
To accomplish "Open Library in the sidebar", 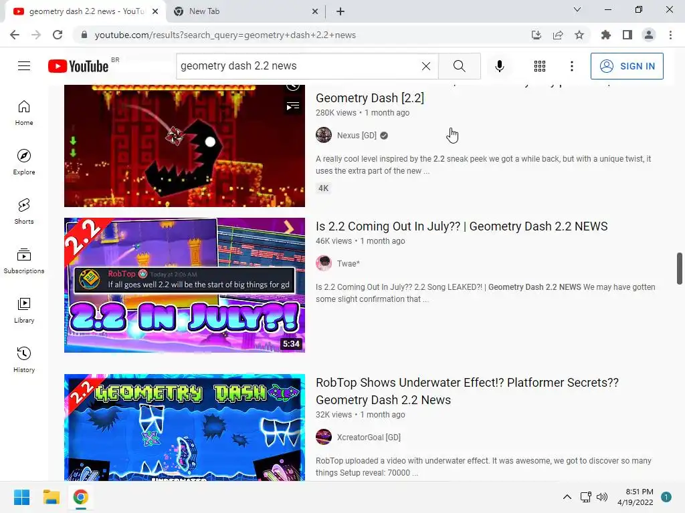I will pyautogui.click(x=24, y=310).
